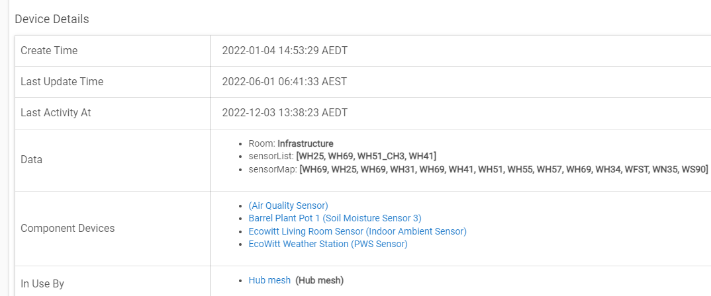Screen dimensions: 711x296
Task: Select the 2022-01-04 create time value
Action: [284, 51]
